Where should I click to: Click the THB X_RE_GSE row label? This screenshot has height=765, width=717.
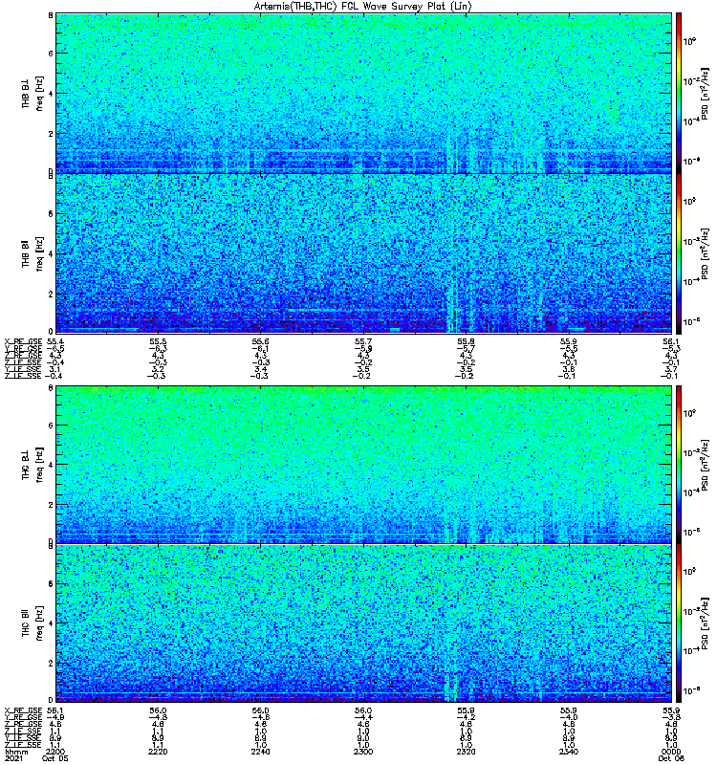(23, 341)
